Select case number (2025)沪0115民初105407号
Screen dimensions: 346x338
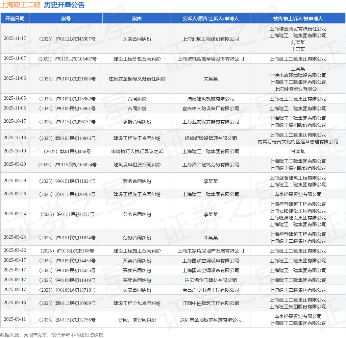67,59
